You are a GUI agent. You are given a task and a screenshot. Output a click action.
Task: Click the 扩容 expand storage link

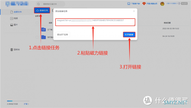coord(26,104)
